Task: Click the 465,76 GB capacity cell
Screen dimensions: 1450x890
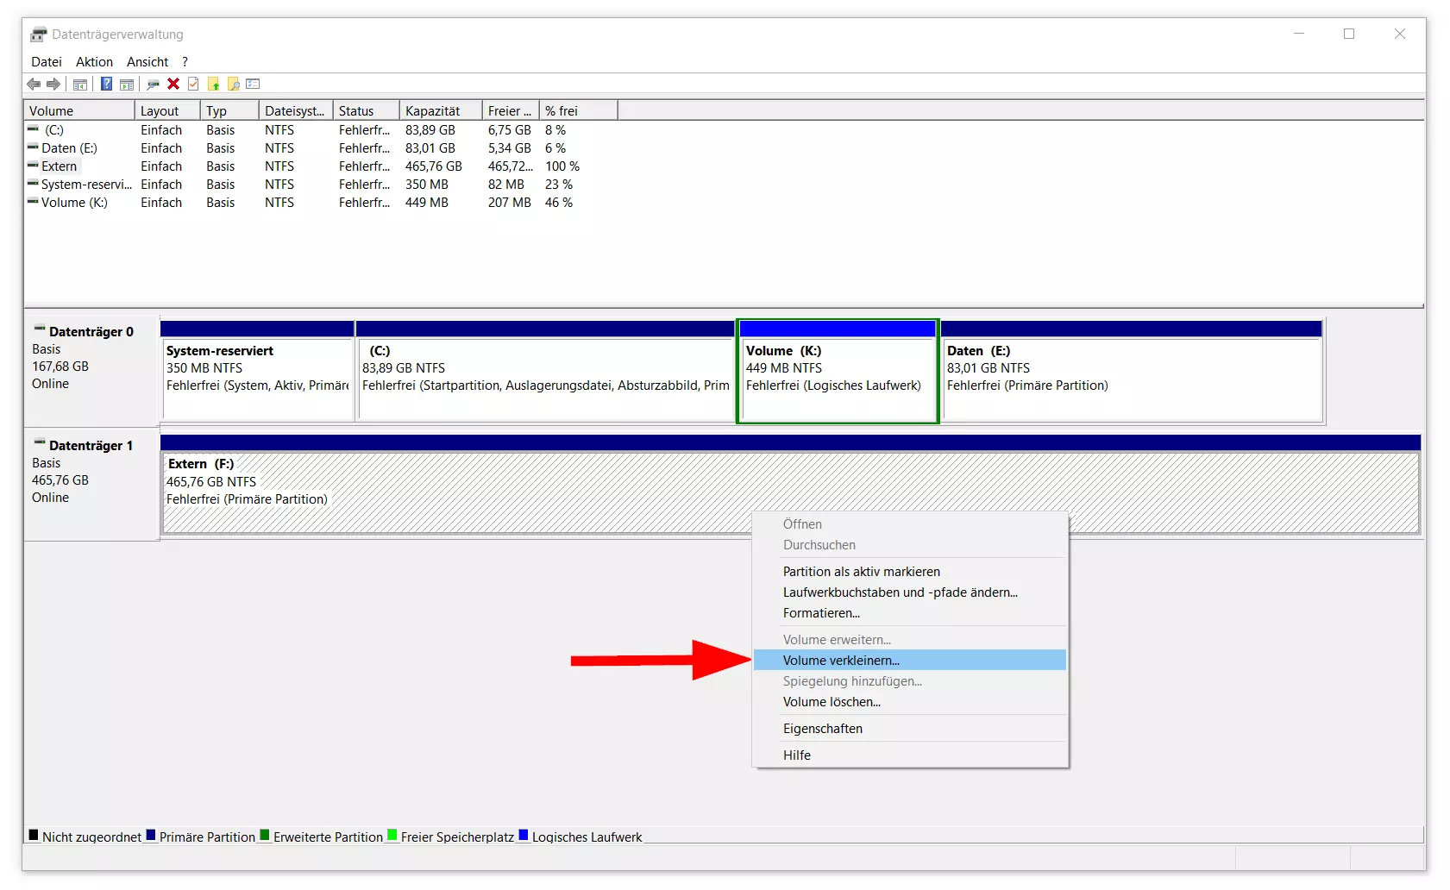Action: (434, 166)
